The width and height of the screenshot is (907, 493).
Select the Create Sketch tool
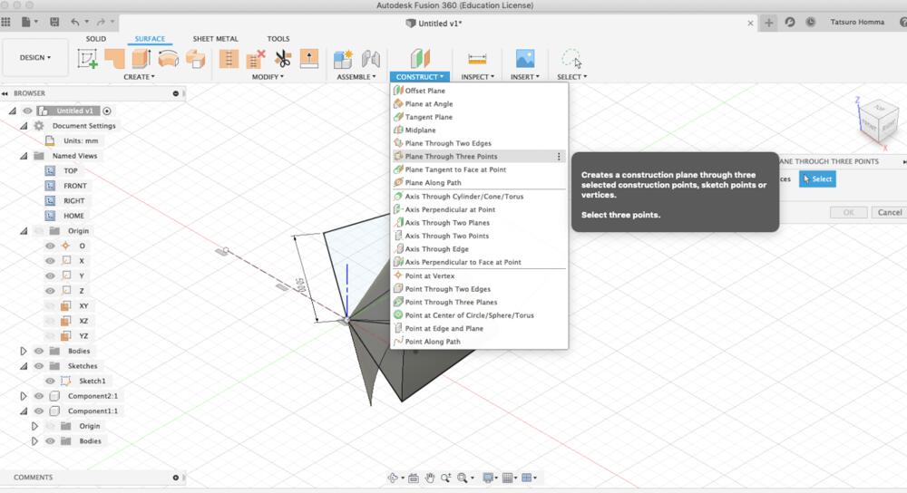[x=87, y=58]
